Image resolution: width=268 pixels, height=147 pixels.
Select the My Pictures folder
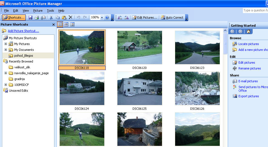[22, 44]
